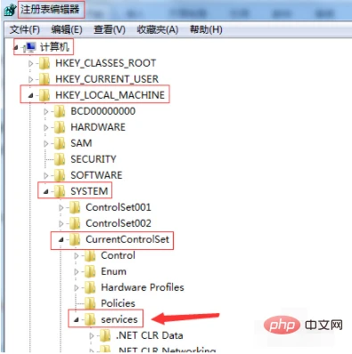Viewport: 352px width, 354px height.
Task: Collapse the SYSTEM key
Action: [45, 192]
